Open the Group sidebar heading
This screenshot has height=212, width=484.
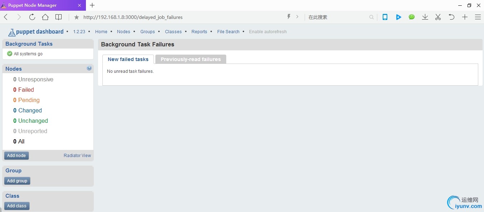[x=13, y=171]
